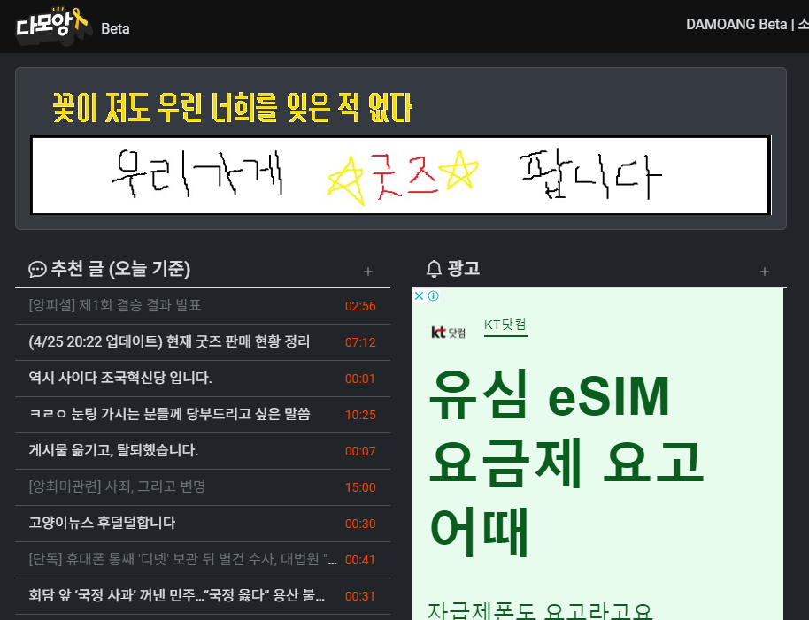Click the DAMOANG Beta header link
Image resolution: width=809 pixels, height=620 pixels.
pyautogui.click(x=736, y=24)
